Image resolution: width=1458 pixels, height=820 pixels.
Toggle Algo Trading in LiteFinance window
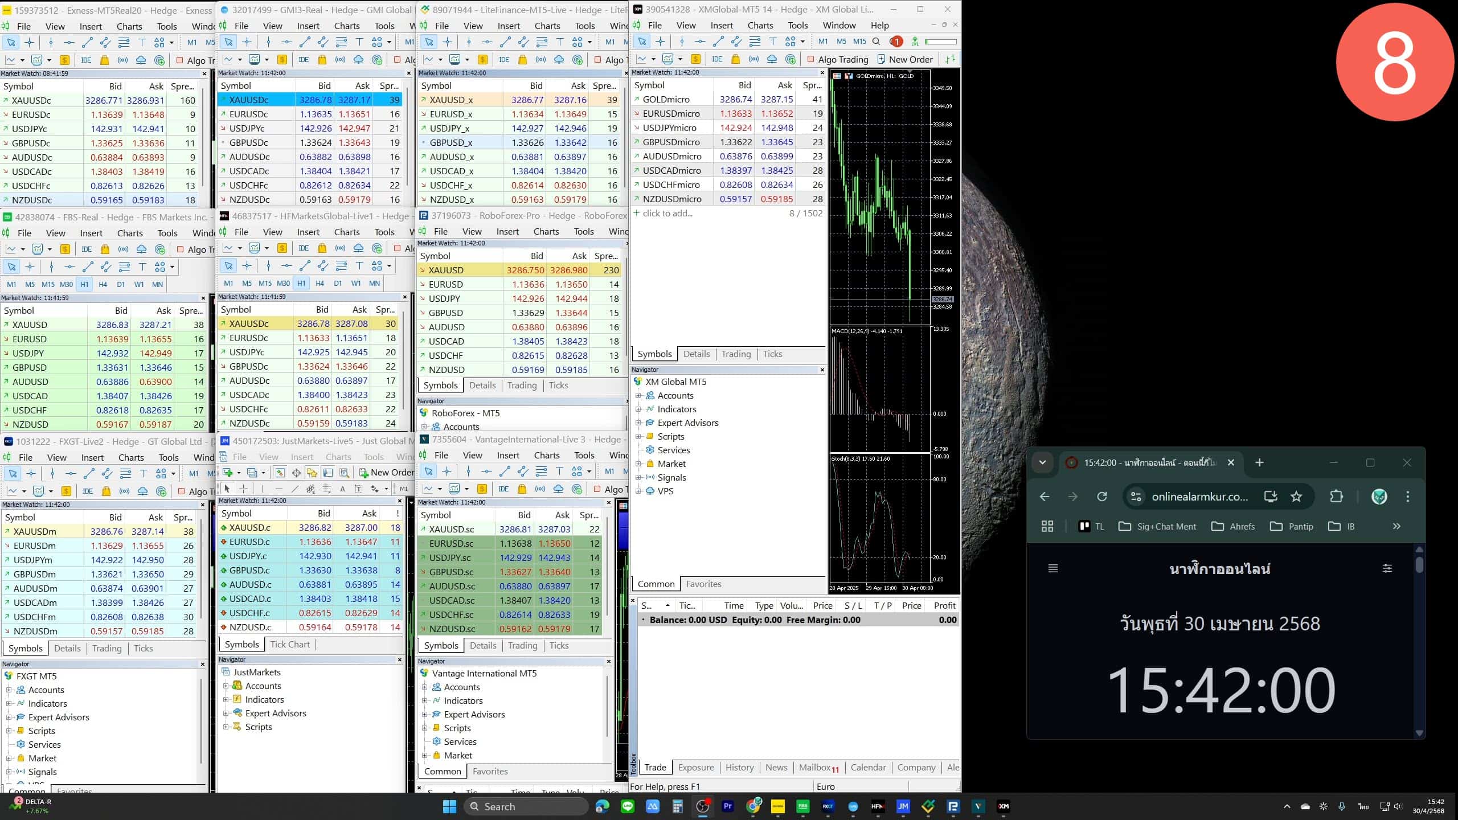[x=611, y=60]
